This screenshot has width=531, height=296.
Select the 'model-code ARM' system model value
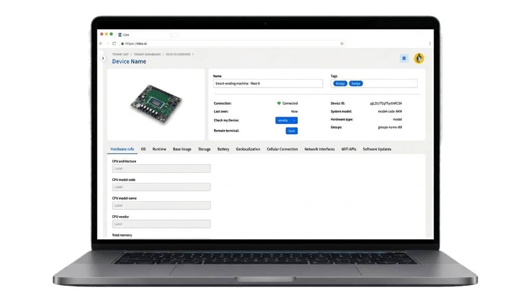[x=390, y=111]
